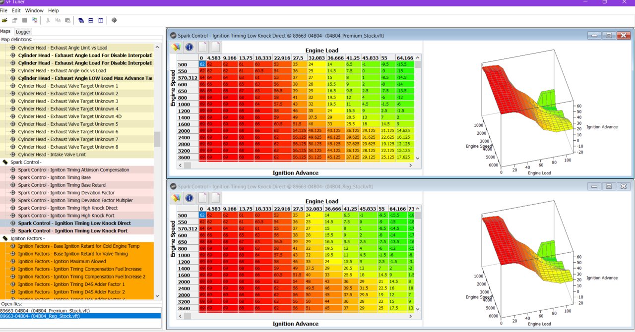
Task: Click the open file folder toolbar icon
Action: pyautogui.click(x=4, y=20)
